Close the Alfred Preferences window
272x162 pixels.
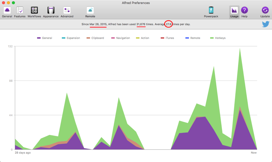click(3, 3)
